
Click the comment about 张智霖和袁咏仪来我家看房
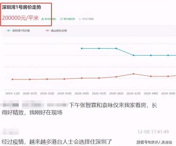point(79,109)
